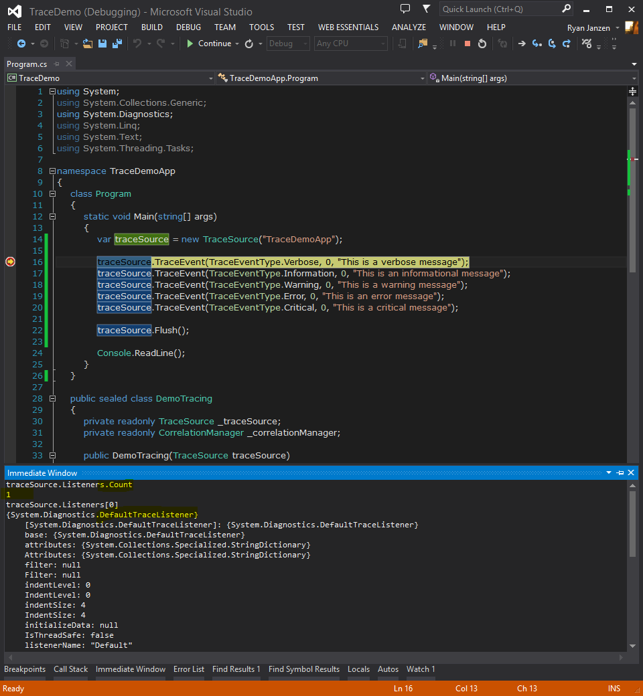643x696 pixels.
Task: Open the document tab overflow dropdown
Action: point(634,64)
